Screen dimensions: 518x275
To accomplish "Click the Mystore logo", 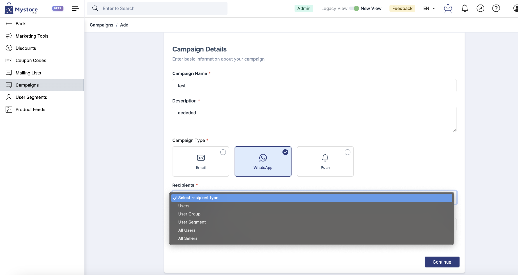I will [x=21, y=9].
